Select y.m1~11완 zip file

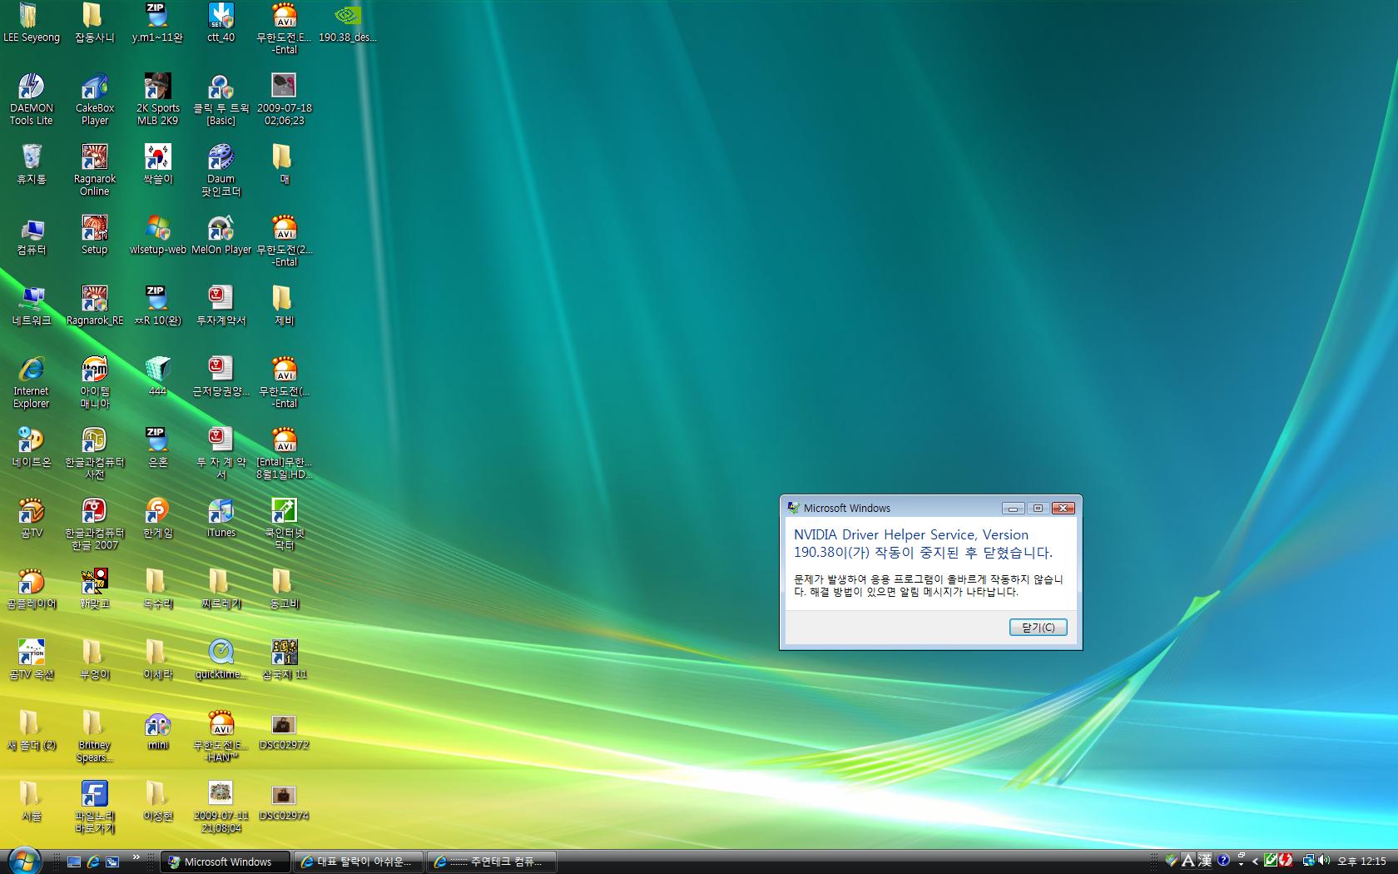[158, 22]
